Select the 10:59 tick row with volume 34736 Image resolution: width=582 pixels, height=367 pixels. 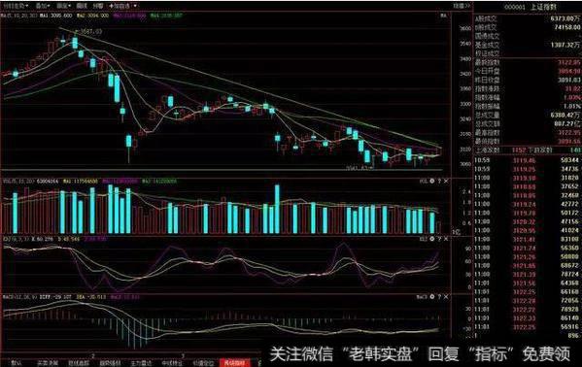[527, 169]
